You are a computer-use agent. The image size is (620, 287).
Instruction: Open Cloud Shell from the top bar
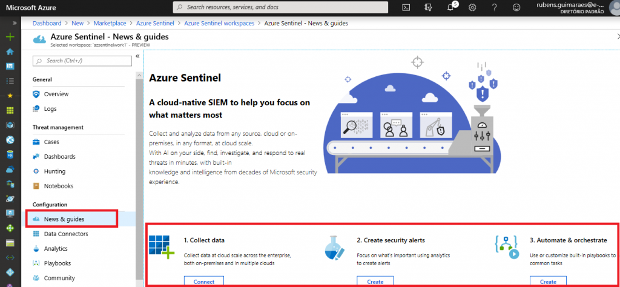(x=407, y=7)
